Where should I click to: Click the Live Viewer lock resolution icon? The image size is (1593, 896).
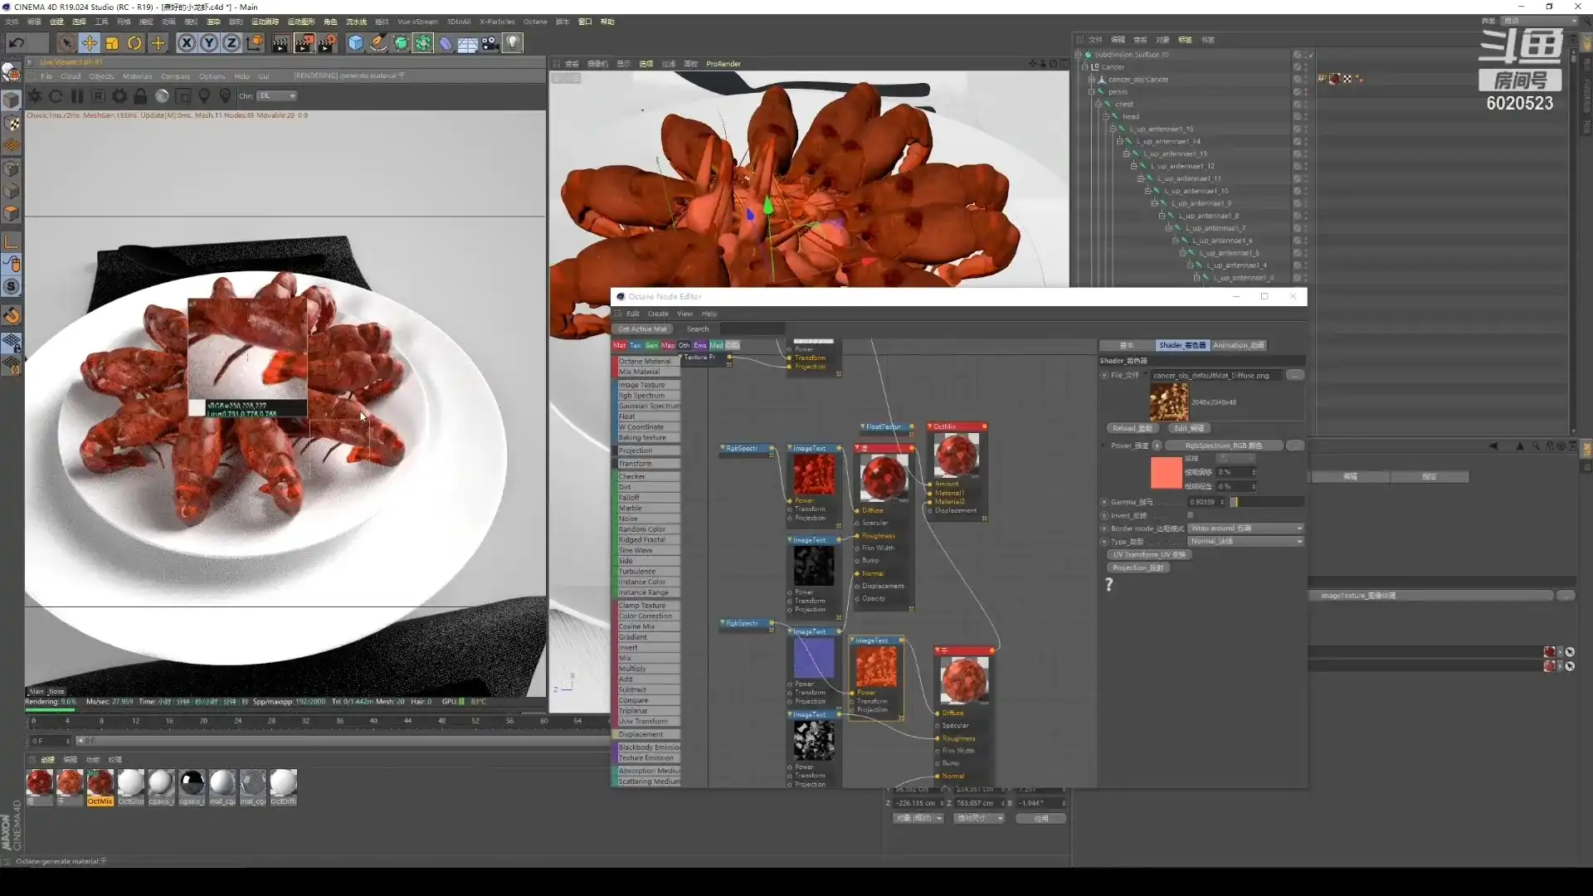pyautogui.click(x=140, y=96)
